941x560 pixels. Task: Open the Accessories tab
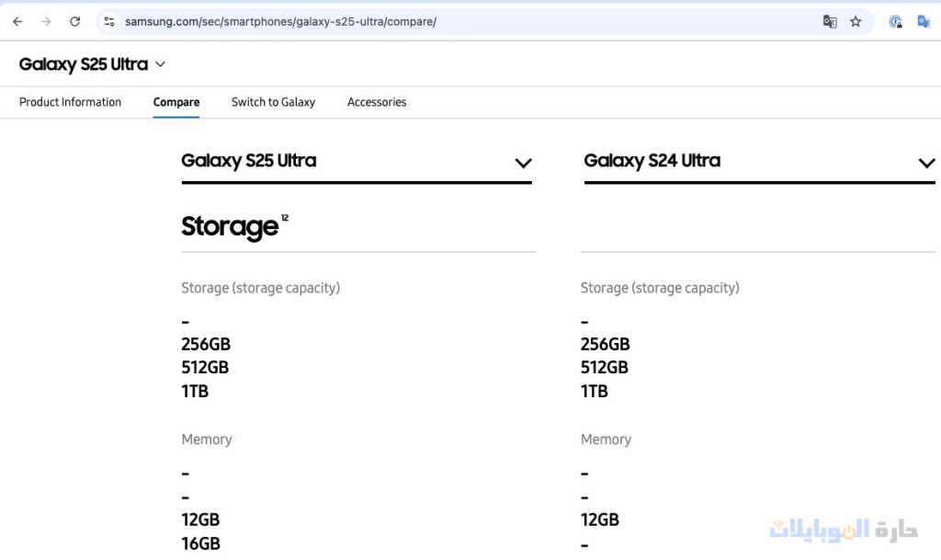[x=376, y=102]
